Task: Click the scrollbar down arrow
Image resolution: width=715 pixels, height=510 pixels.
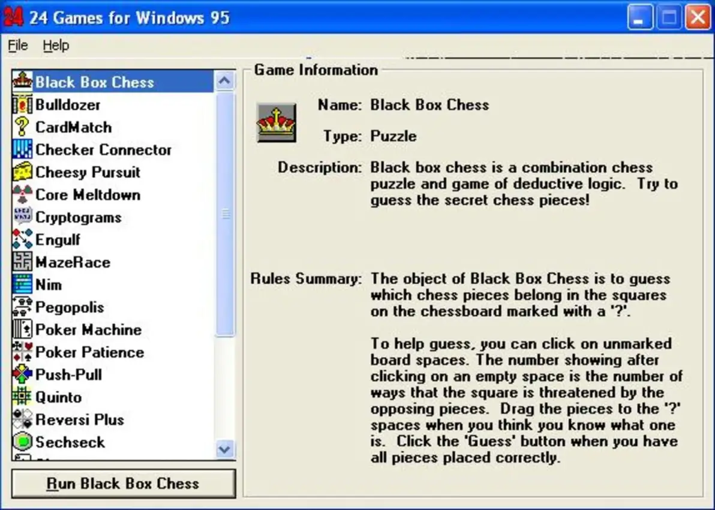Action: point(225,449)
